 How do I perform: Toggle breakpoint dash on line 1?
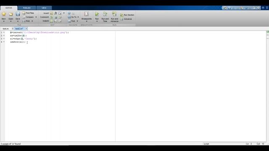click(x=4, y=32)
